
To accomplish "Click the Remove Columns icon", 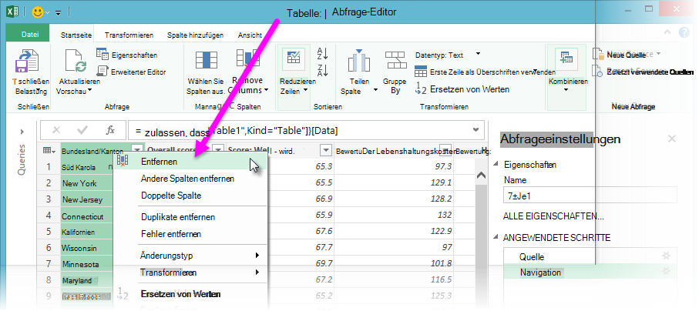I will (247, 59).
